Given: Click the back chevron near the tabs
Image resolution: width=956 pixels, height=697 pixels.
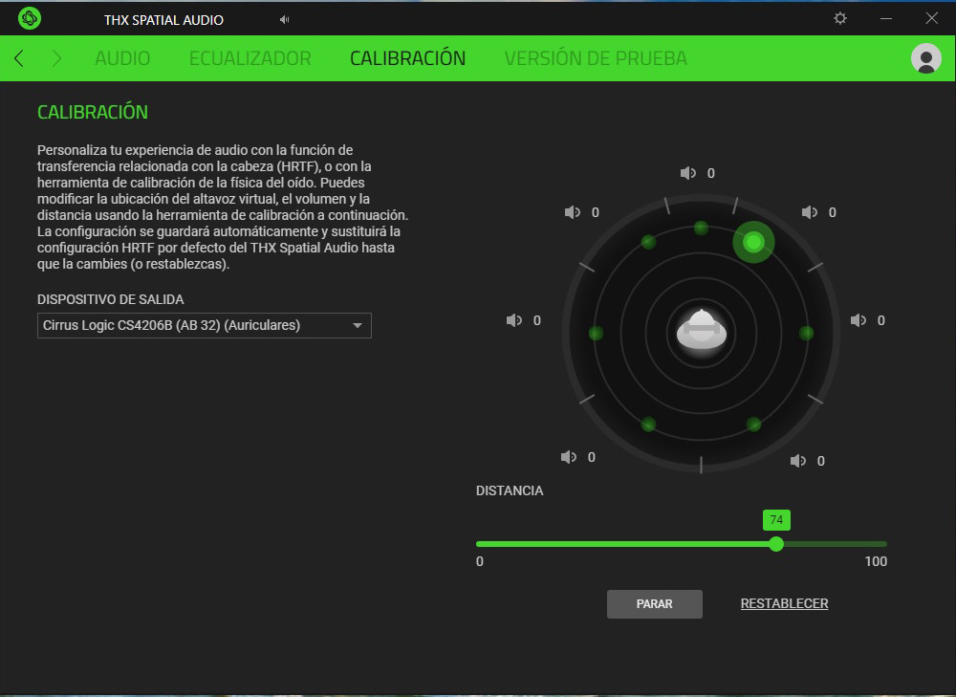Looking at the screenshot, I should click(18, 58).
